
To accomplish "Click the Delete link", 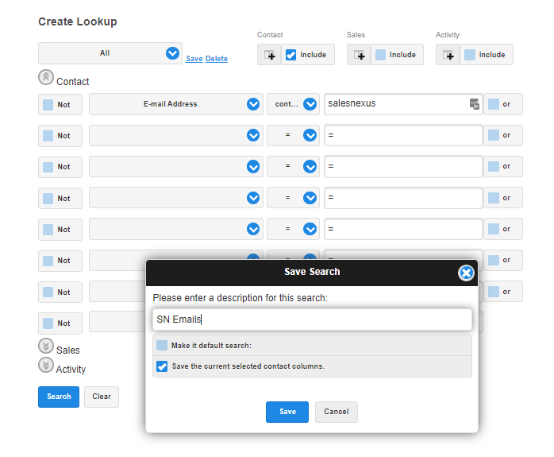I will [217, 59].
